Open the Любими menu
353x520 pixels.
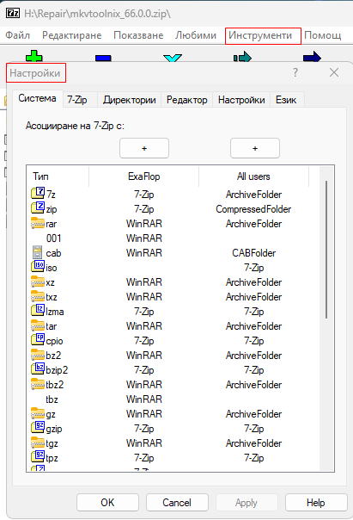196,35
